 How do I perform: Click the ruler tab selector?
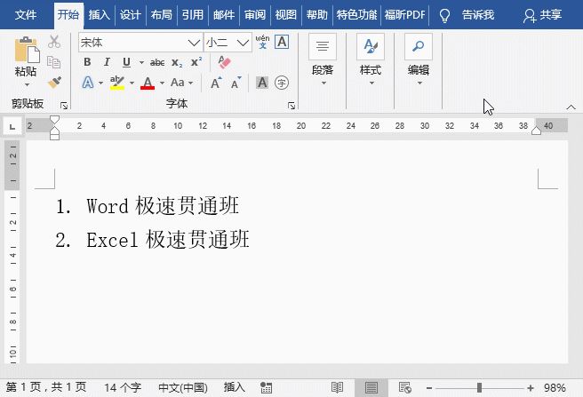[12, 126]
